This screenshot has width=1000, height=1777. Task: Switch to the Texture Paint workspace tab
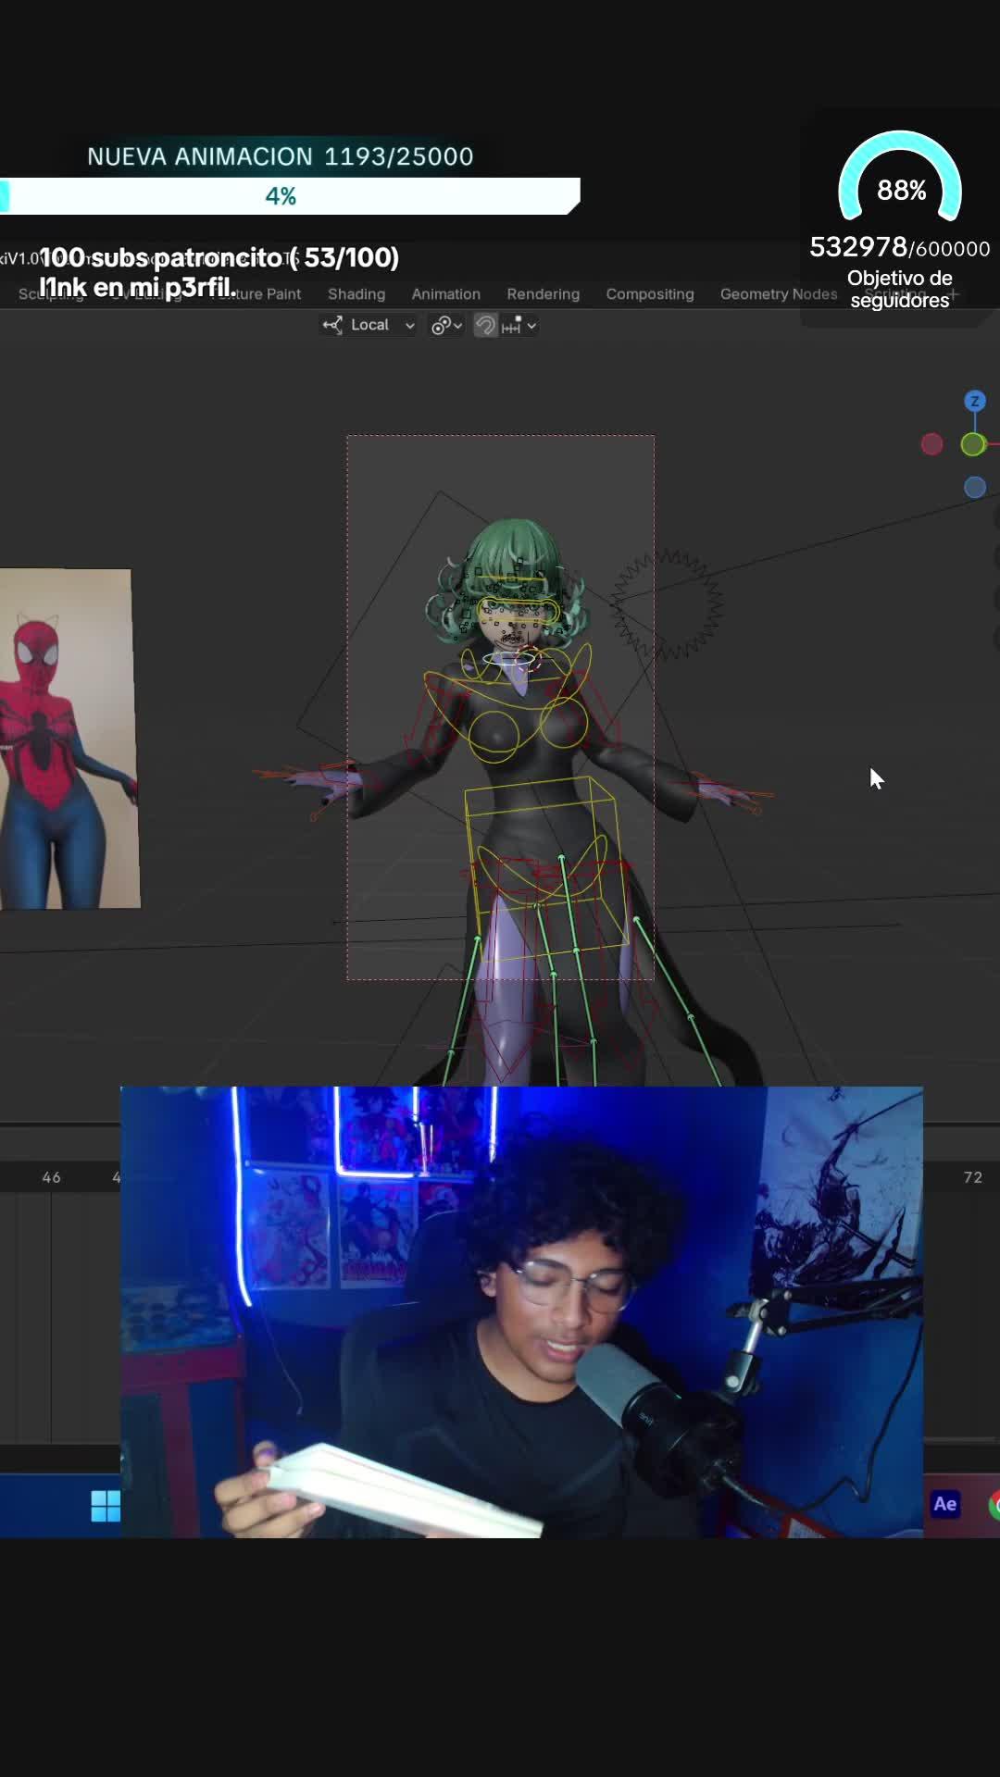pos(257,293)
